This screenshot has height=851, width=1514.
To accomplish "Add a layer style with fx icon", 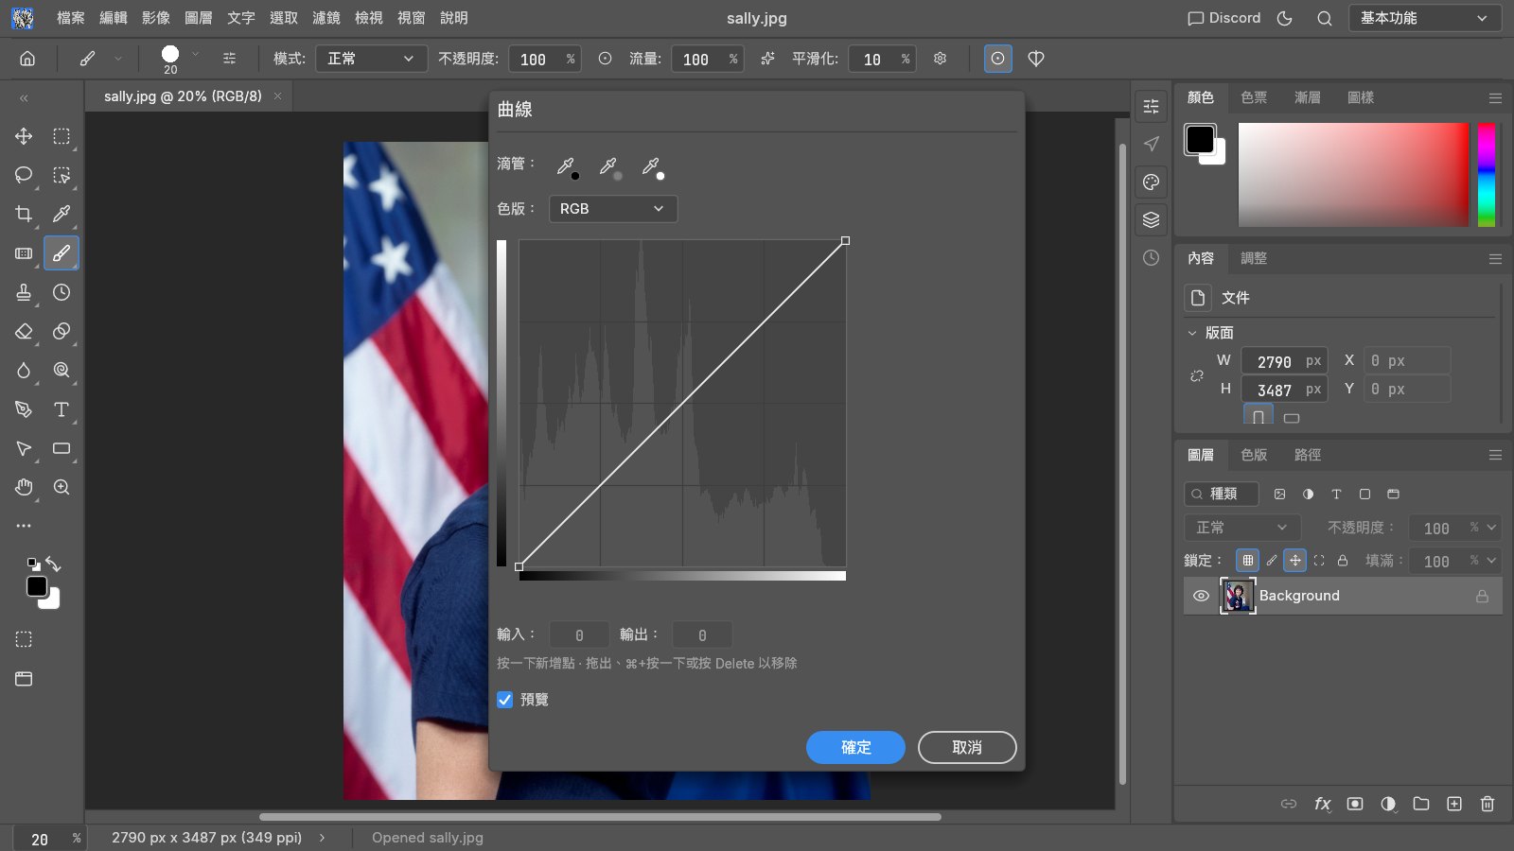I will (1322, 804).
